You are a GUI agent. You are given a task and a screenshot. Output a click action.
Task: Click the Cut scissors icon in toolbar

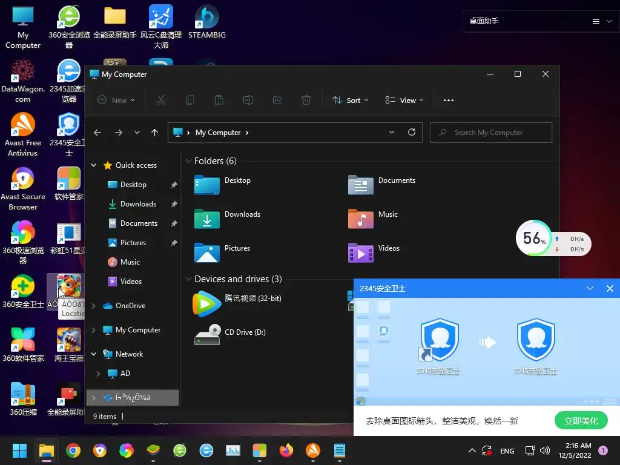[160, 100]
